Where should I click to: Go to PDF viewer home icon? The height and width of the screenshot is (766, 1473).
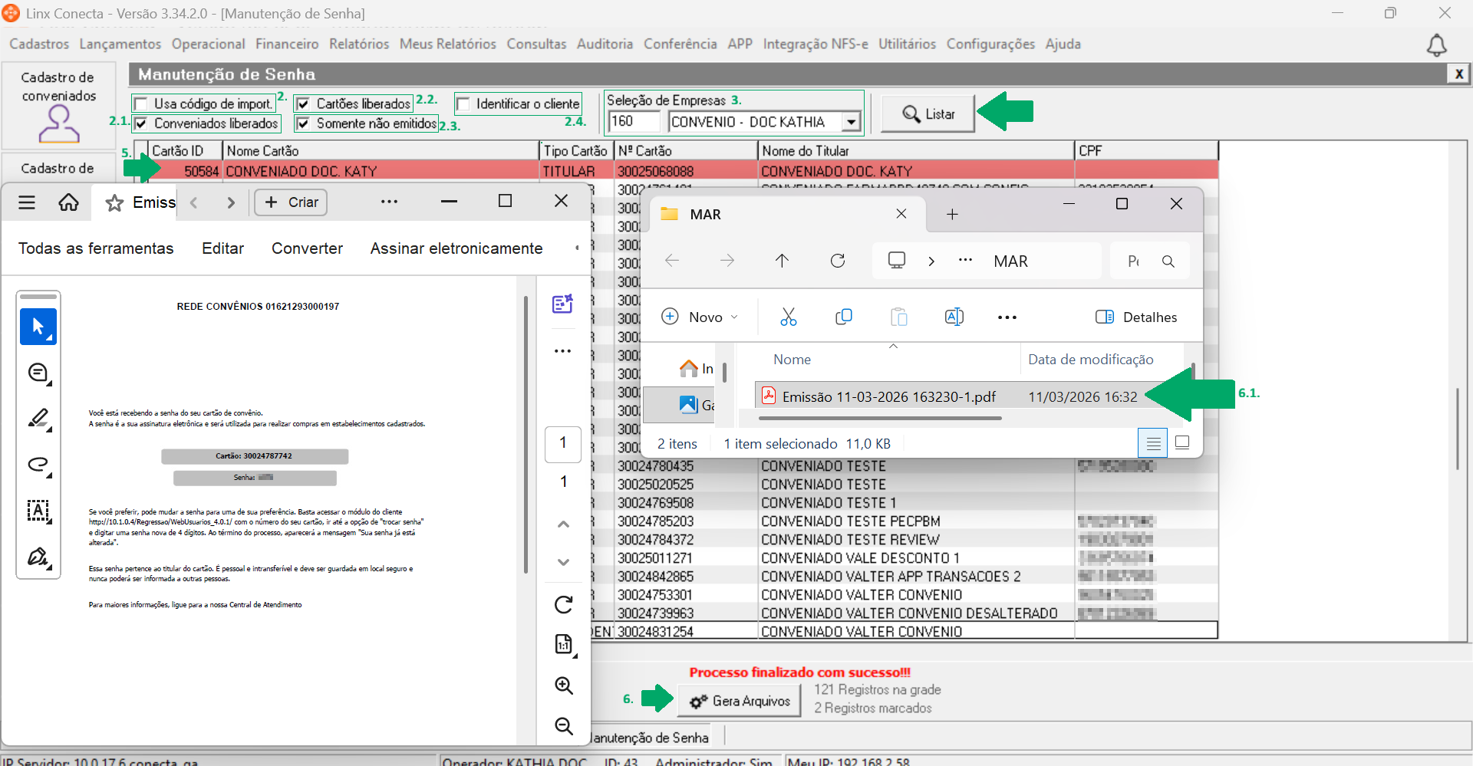click(x=69, y=202)
